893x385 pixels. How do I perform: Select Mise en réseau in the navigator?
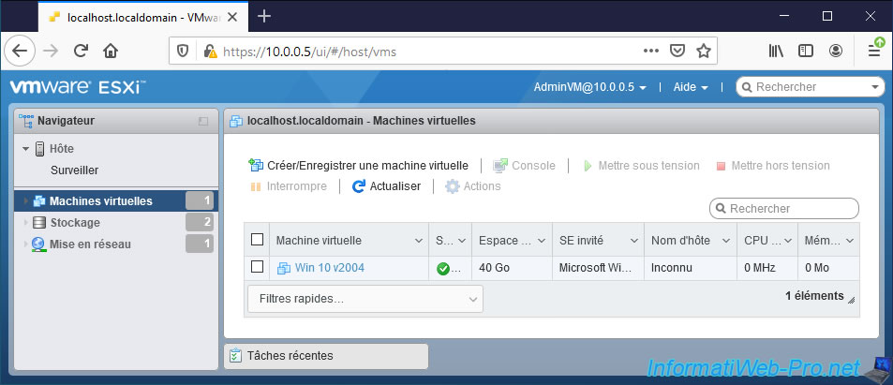(x=90, y=244)
